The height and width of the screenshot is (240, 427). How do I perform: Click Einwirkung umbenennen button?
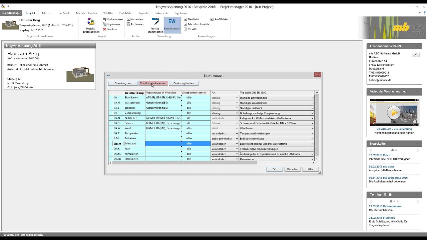[153, 83]
